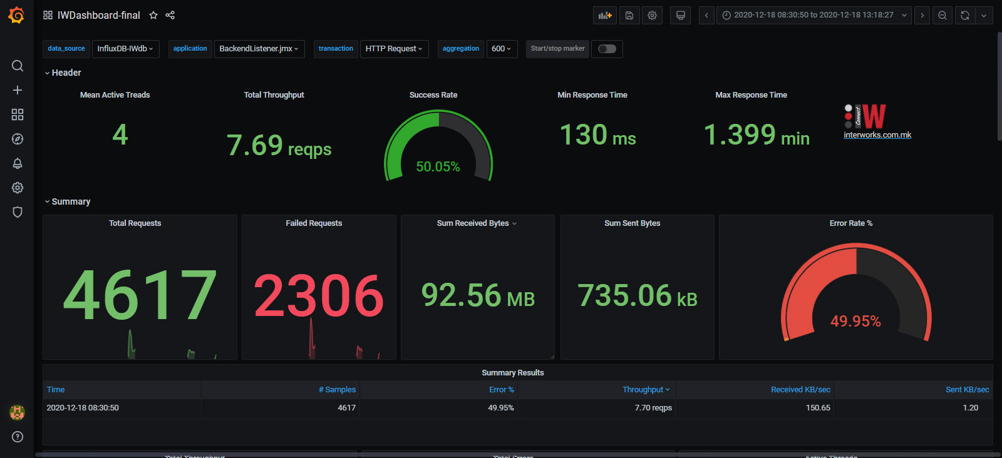Click the zoom out time range icon
This screenshot has height=458, width=1002.
[942, 16]
